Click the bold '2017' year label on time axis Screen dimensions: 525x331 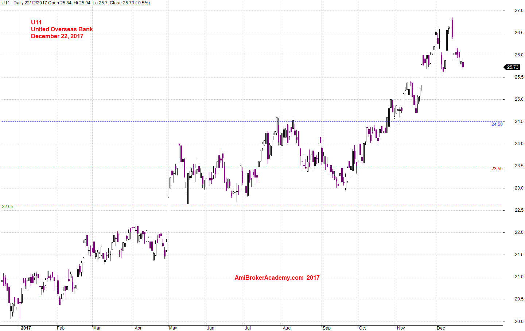[x=26, y=328]
